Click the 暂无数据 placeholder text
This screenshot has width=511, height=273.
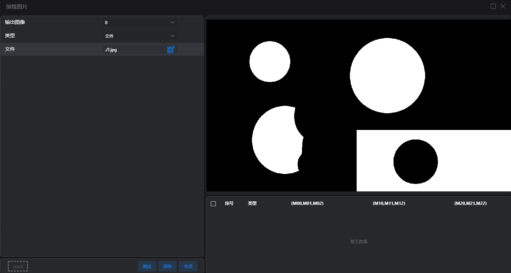(359, 242)
